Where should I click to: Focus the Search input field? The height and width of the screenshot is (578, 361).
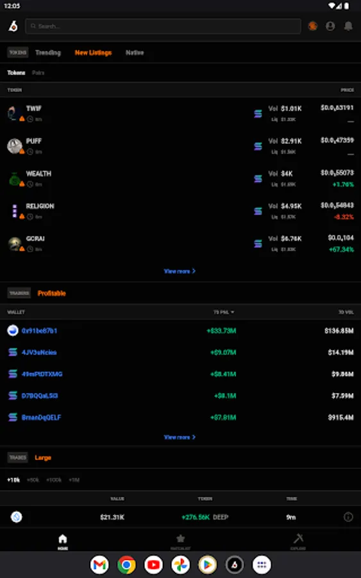pos(163,26)
